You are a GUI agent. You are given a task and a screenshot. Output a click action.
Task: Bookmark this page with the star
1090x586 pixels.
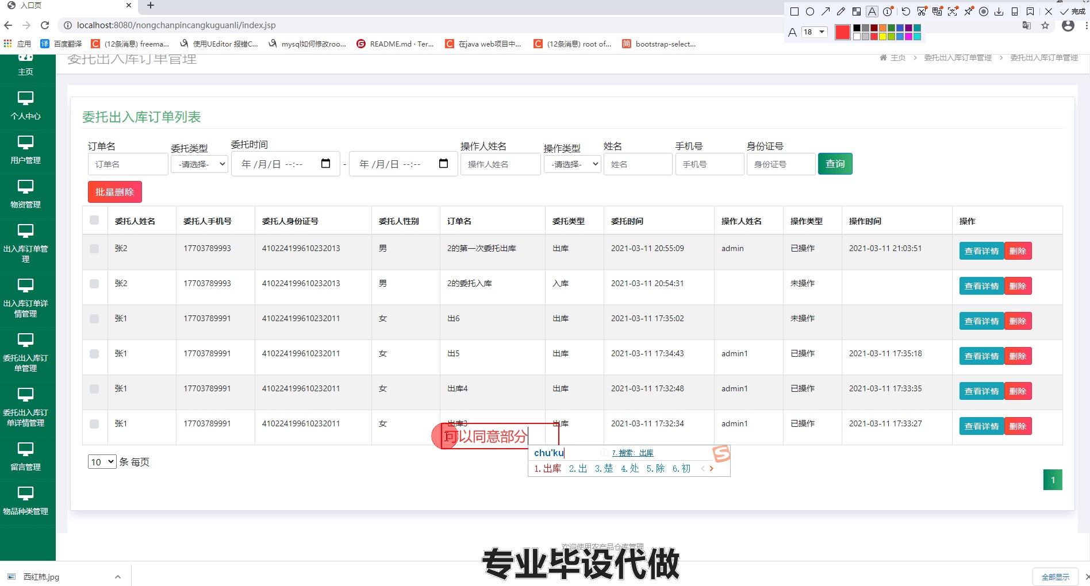(1045, 25)
